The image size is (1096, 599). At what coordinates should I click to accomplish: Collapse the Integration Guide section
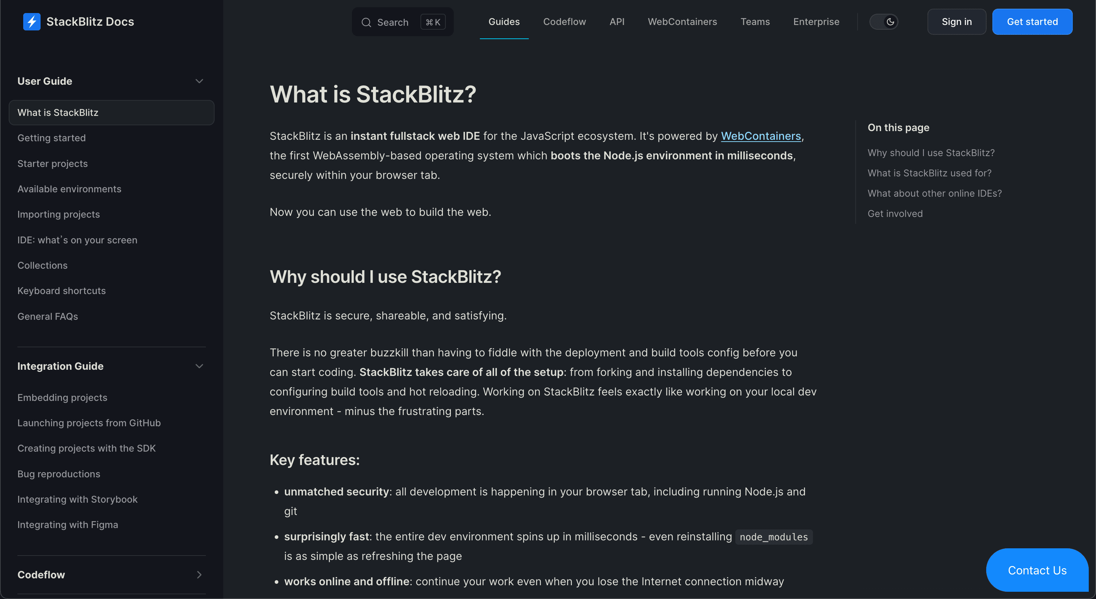[x=199, y=366]
